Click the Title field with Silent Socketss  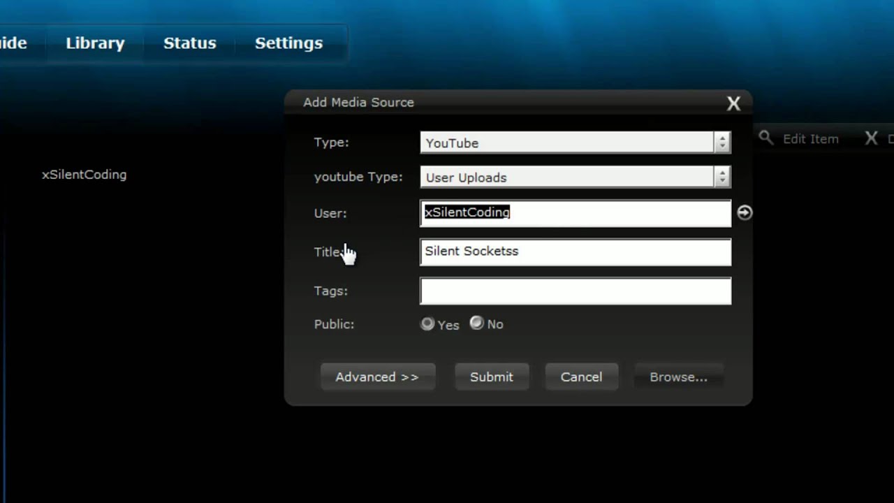point(576,252)
